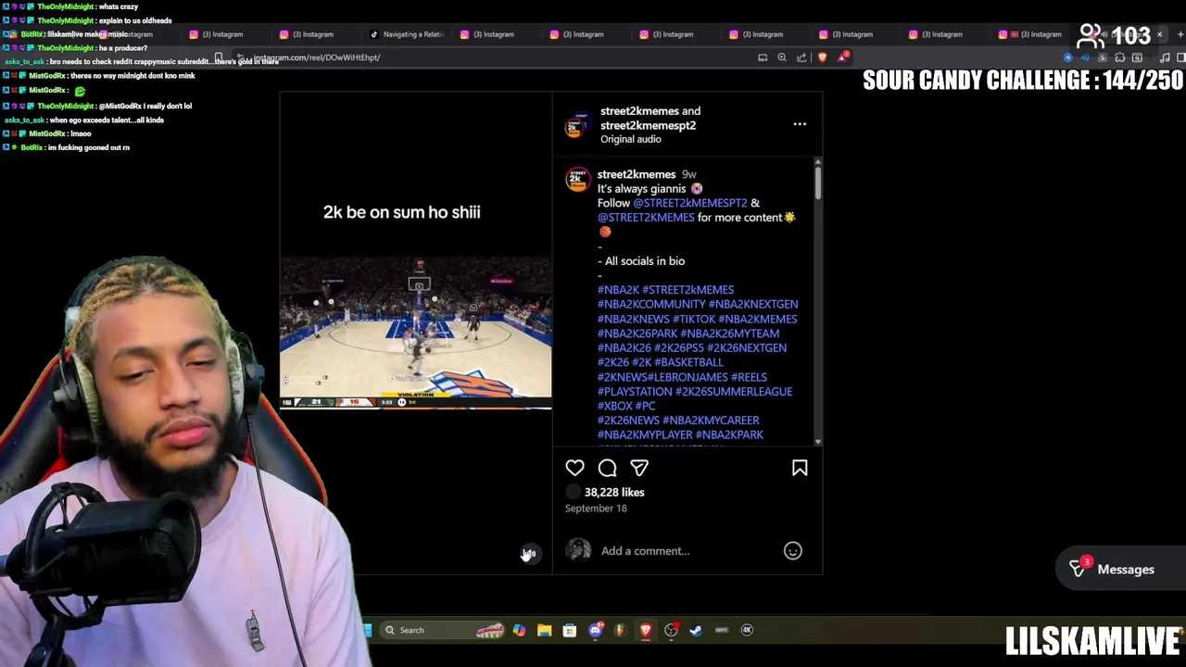Open the comment bubble icon
The height and width of the screenshot is (667, 1186).
pos(607,468)
